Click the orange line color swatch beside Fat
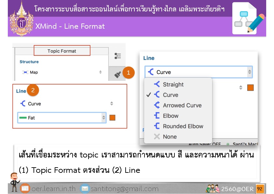 [112, 118]
